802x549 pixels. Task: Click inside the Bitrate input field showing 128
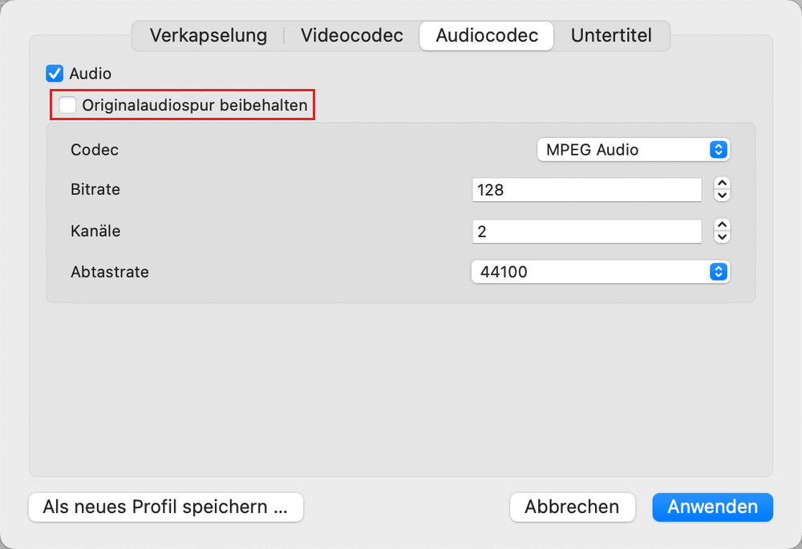pos(586,189)
